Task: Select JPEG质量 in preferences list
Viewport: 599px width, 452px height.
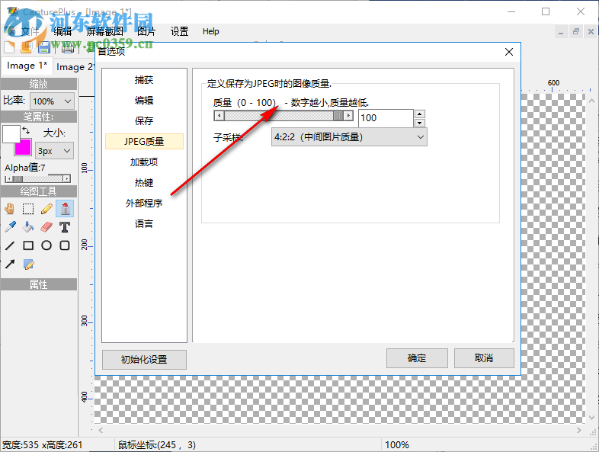Action: coord(144,141)
